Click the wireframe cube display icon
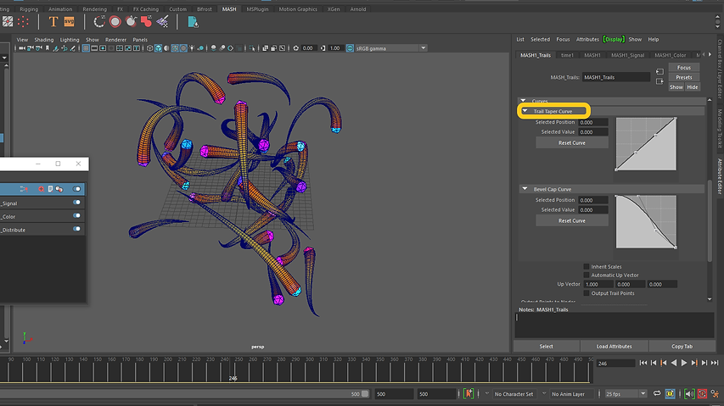The image size is (724, 406). point(149,48)
